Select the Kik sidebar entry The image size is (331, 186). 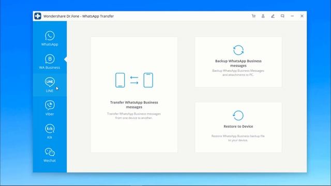click(50, 131)
